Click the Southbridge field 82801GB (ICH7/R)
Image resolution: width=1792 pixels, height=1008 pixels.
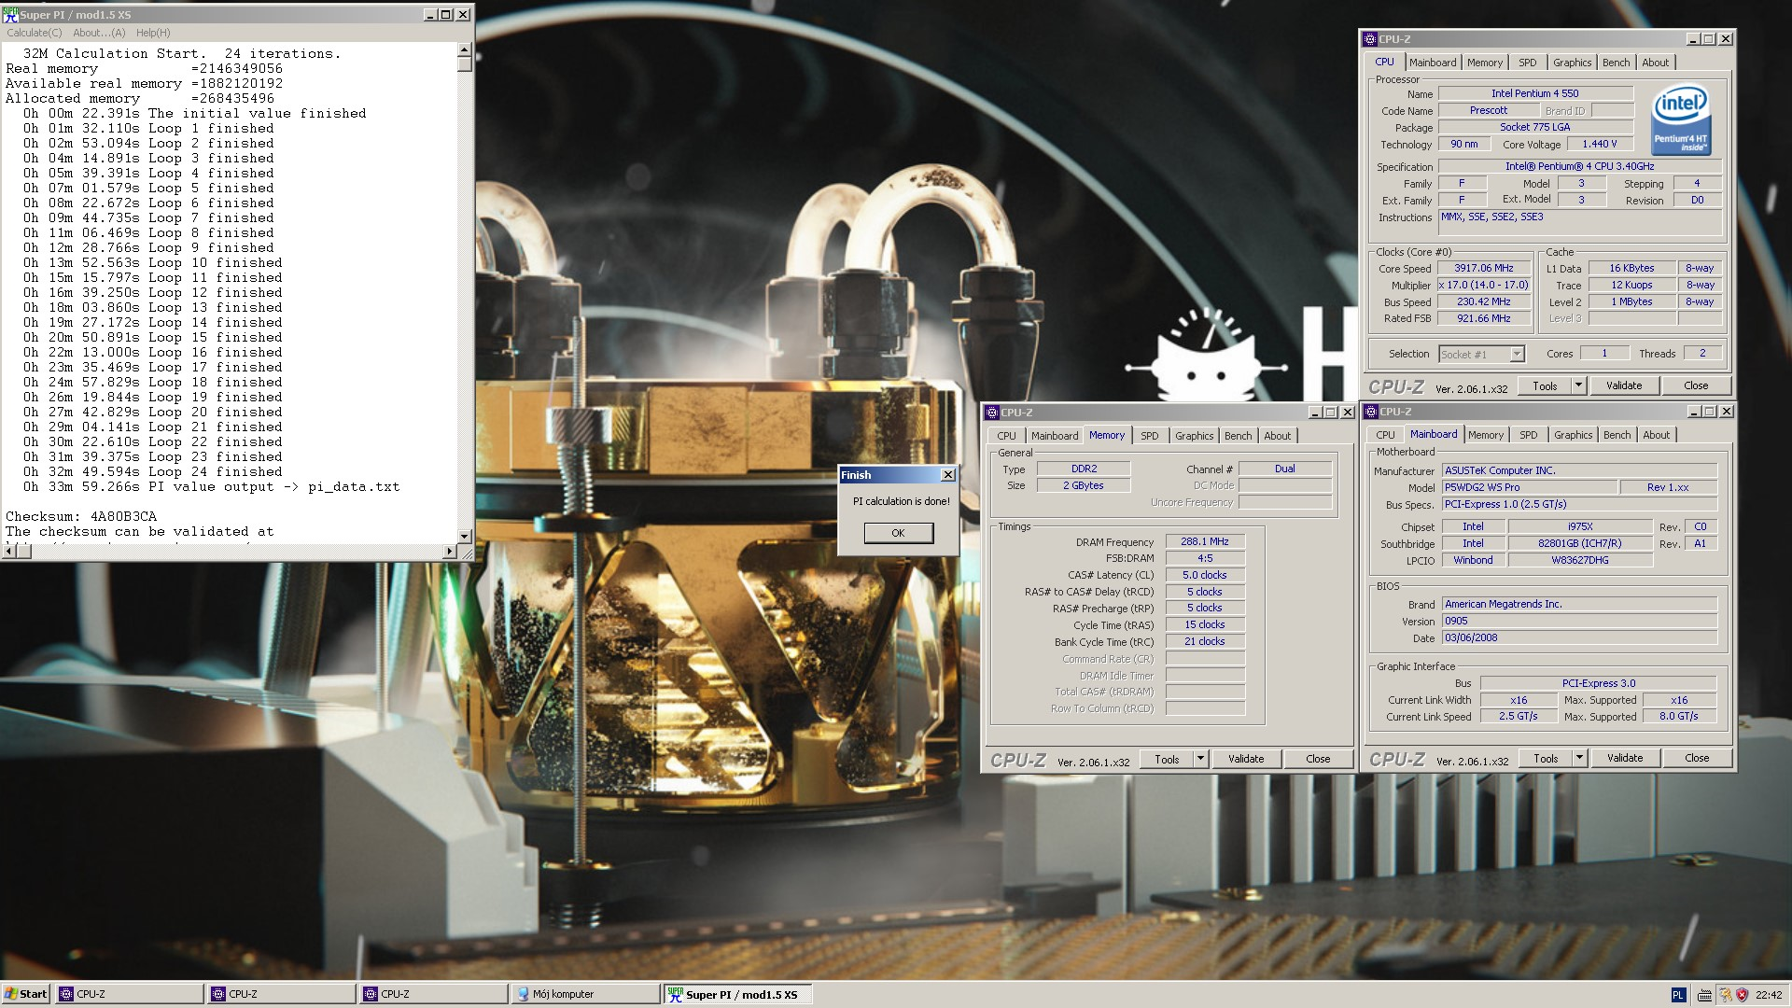click(x=1580, y=543)
